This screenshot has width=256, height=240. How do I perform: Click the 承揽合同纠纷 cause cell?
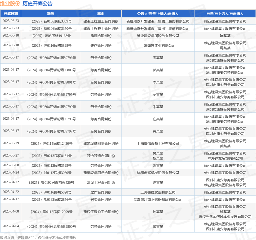click(101, 36)
